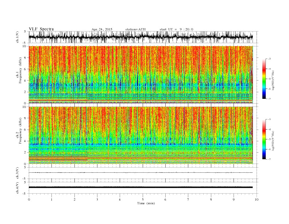Click the '-7' tick on ch.2 colorbar
The image size is (289, 224).
tap(269, 159)
